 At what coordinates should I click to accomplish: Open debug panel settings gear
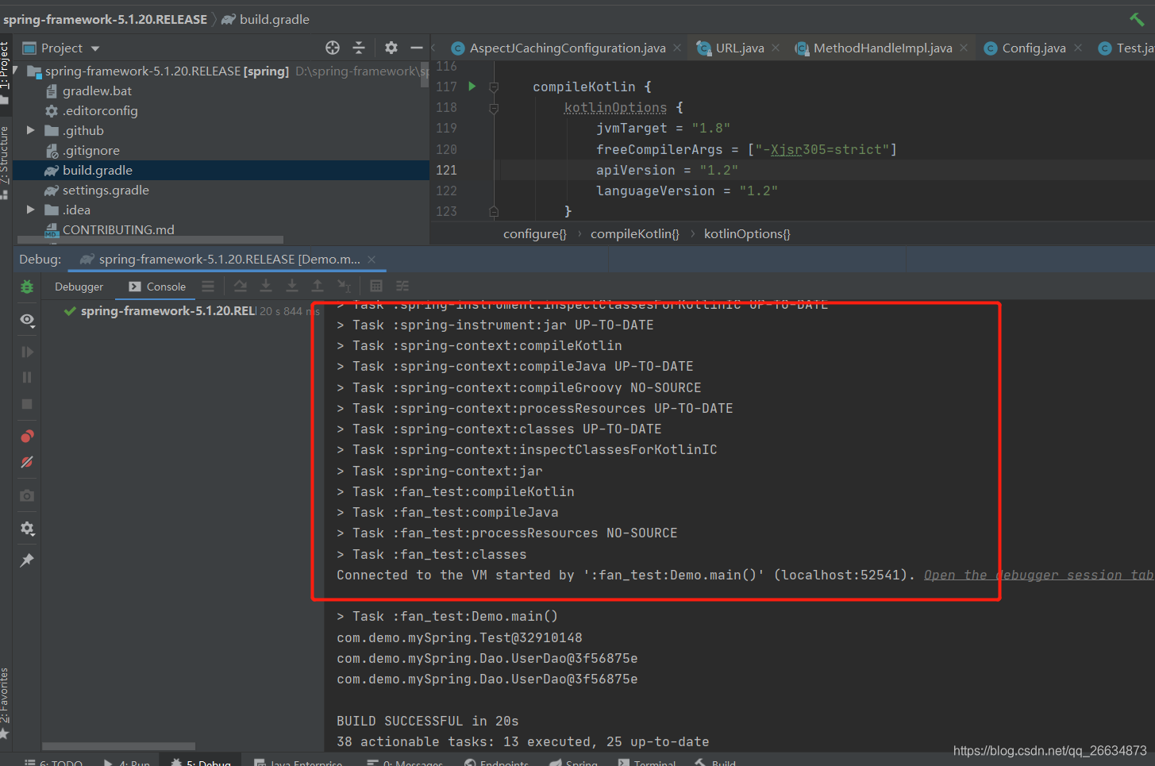27,529
